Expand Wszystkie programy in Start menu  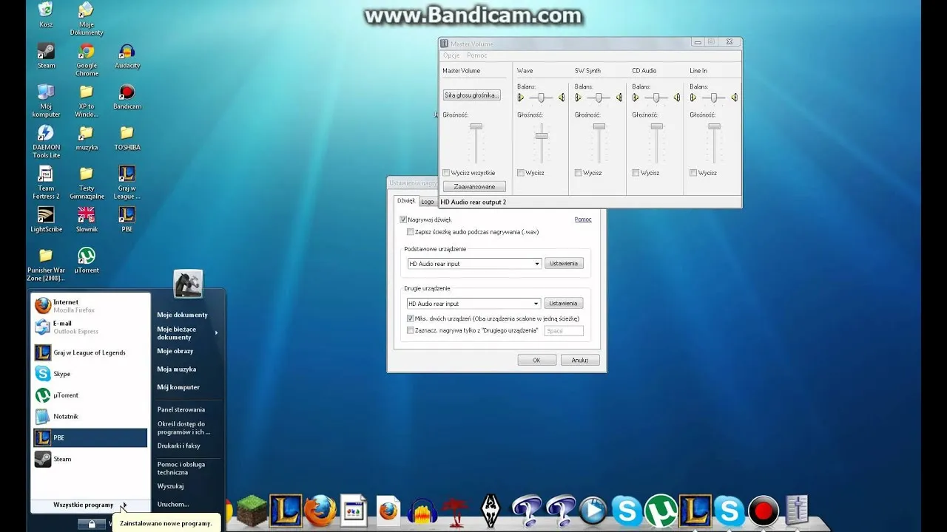point(84,505)
